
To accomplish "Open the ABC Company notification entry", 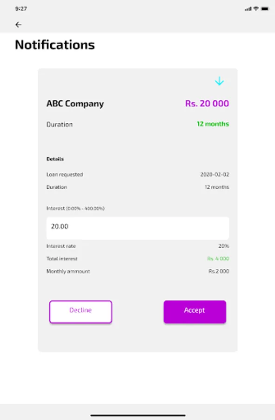I will click(75, 103).
